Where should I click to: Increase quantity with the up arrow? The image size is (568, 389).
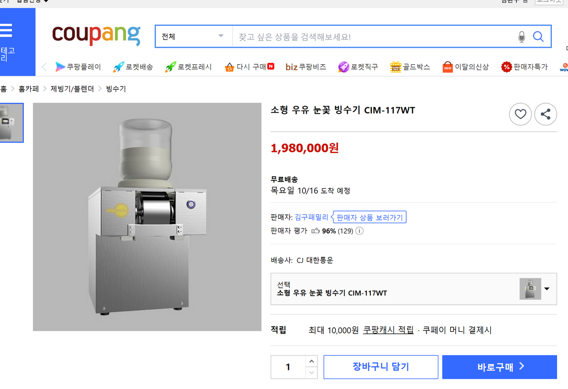(311, 362)
